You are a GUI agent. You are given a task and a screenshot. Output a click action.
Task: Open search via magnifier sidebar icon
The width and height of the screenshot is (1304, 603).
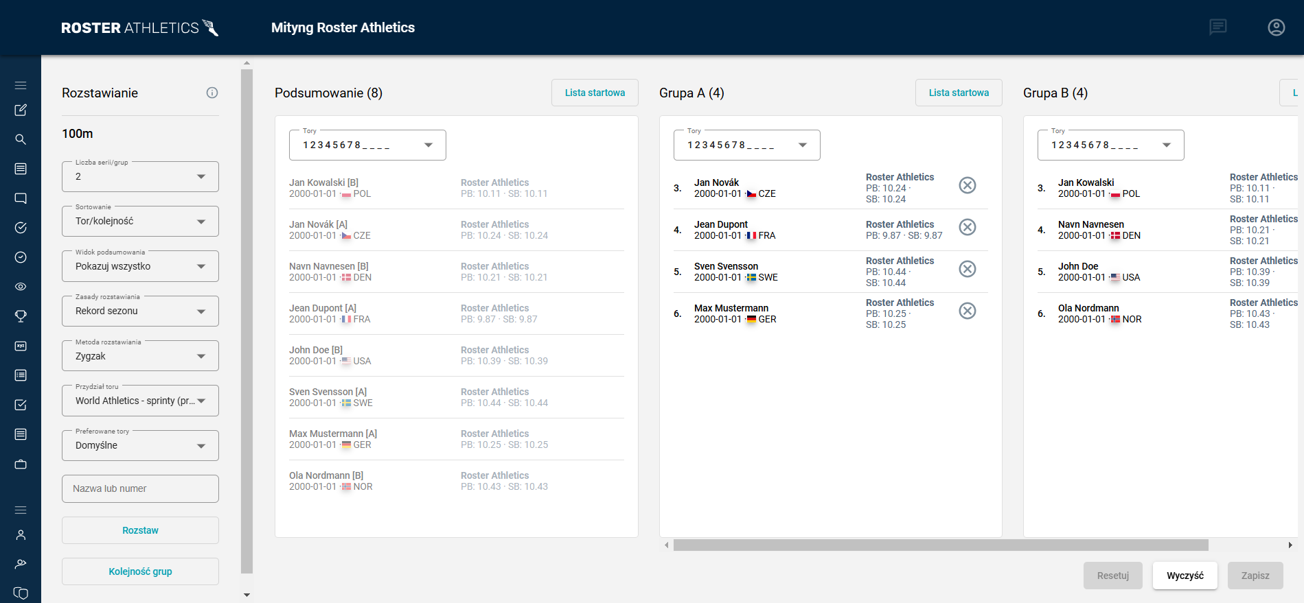[x=21, y=139]
